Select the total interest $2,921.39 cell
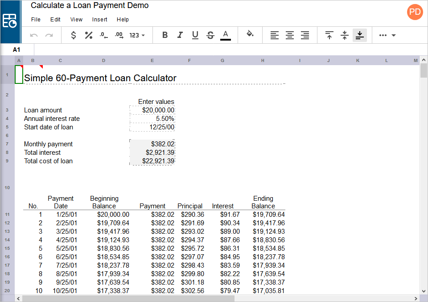This screenshot has width=428, height=302. click(x=152, y=153)
